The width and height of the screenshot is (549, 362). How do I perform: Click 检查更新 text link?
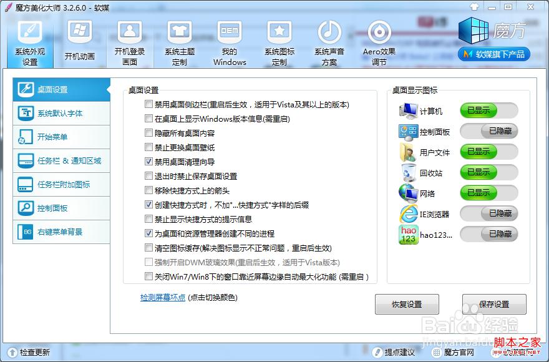[35, 352]
